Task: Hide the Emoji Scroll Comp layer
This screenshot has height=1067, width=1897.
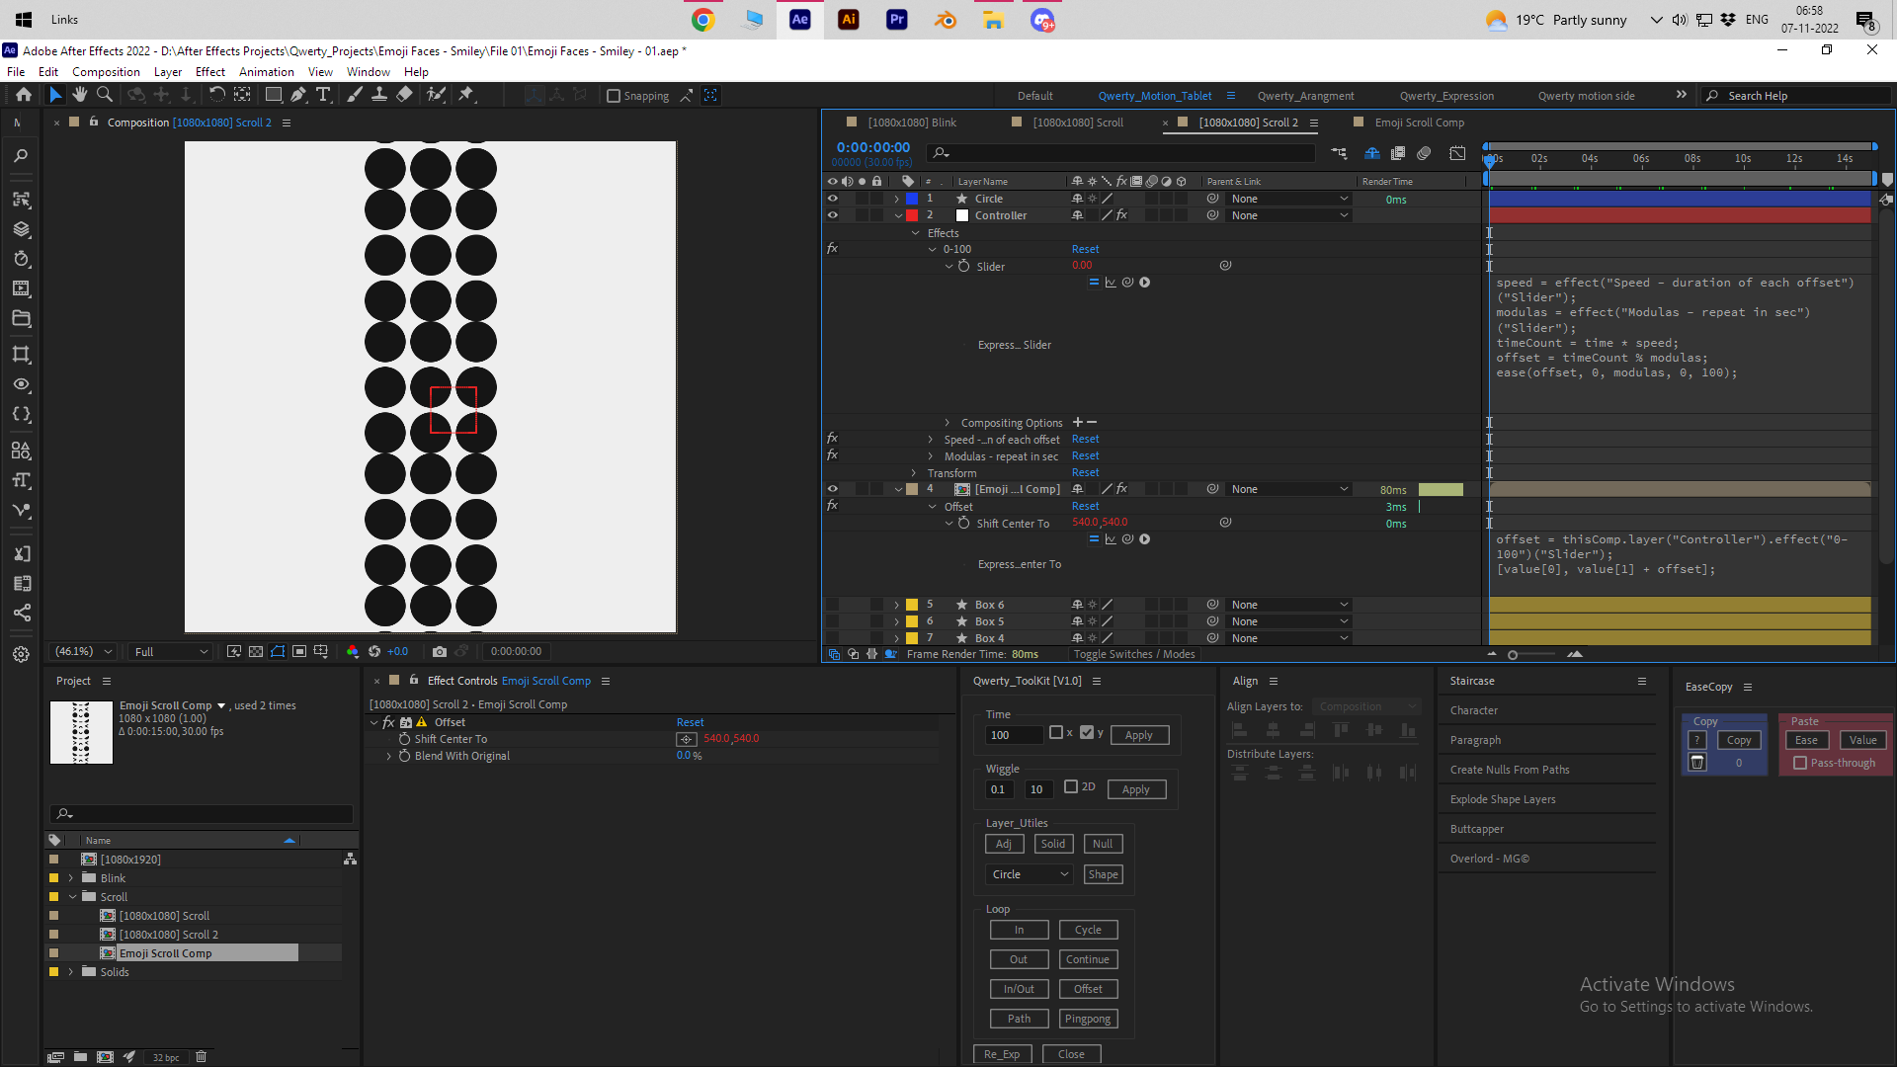Action: coord(832,489)
